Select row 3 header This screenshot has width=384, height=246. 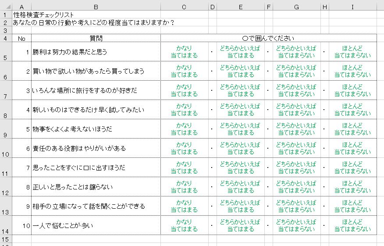(x=6, y=30)
